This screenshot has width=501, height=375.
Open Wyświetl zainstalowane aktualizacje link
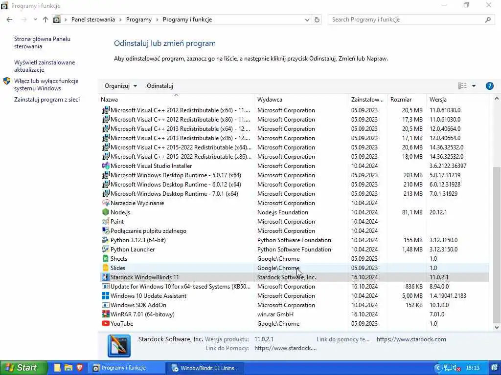point(45,66)
